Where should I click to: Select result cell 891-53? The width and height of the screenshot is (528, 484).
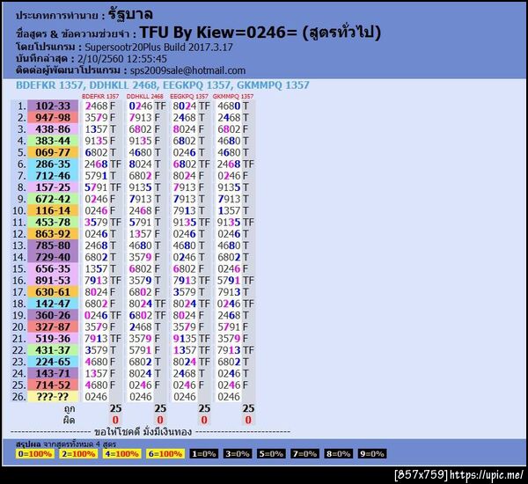click(x=53, y=280)
